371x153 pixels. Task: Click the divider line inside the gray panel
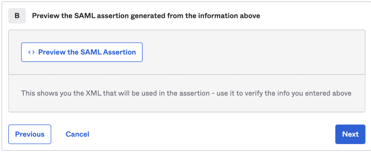point(187,75)
